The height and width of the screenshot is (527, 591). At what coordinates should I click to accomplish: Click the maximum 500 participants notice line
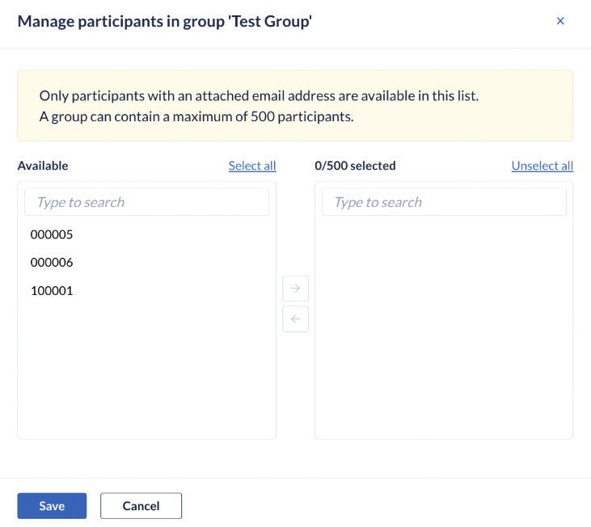(x=196, y=116)
